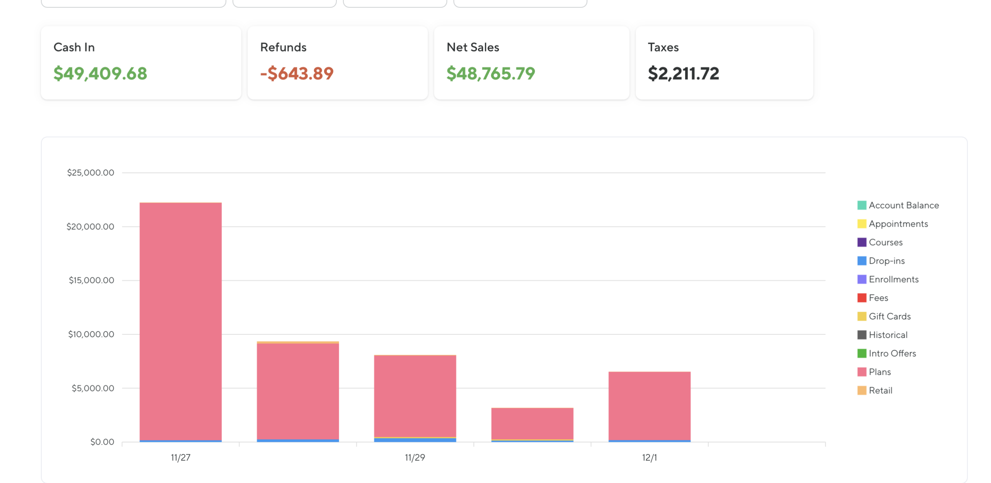The height and width of the screenshot is (483, 991).
Task: Toggle the Account Balance legend entry
Action: (903, 205)
